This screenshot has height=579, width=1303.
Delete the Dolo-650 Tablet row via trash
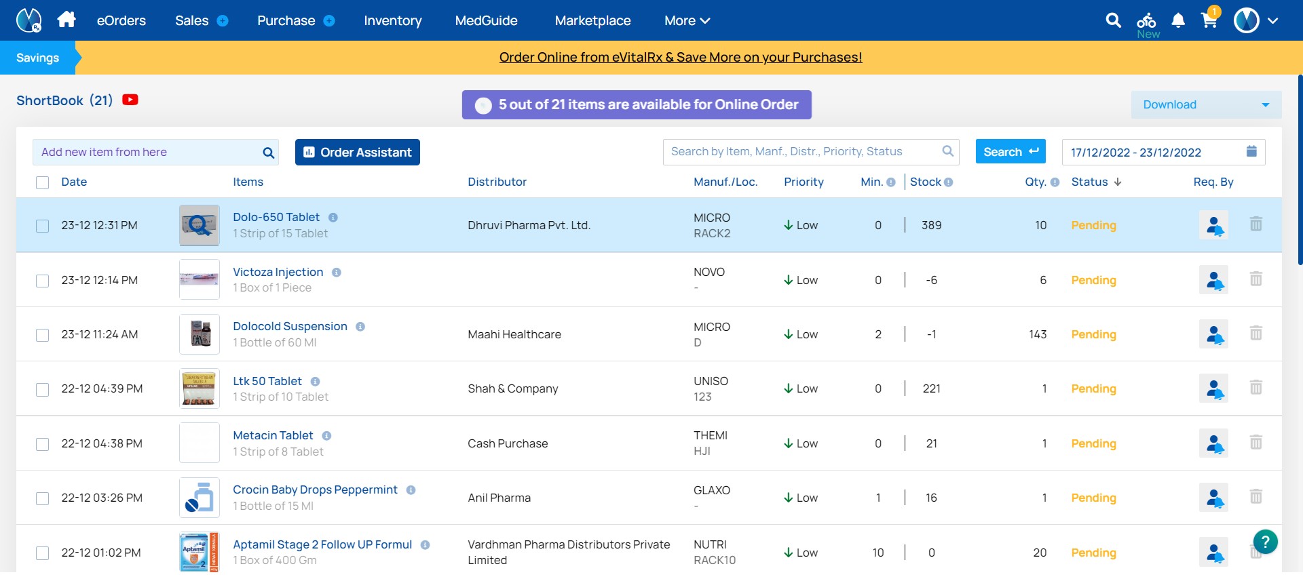coord(1256,224)
